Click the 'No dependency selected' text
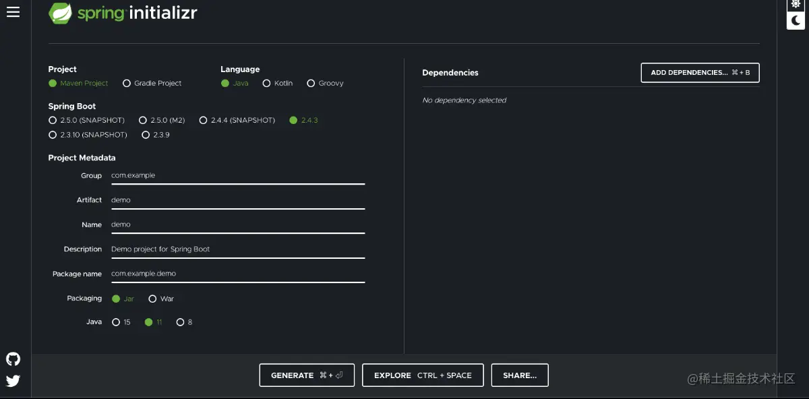 click(464, 100)
